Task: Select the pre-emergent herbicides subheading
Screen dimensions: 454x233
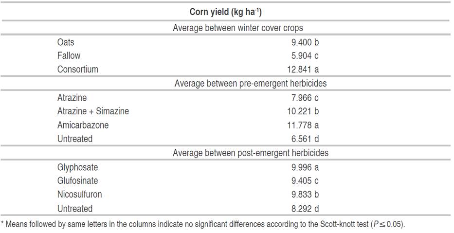Action: click(251, 83)
